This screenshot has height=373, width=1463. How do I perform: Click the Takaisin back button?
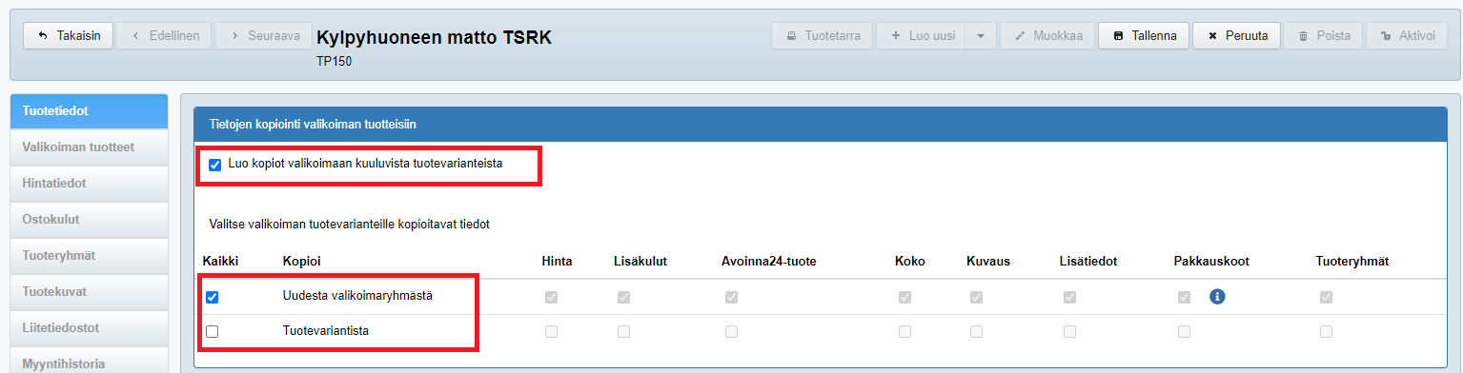(69, 36)
